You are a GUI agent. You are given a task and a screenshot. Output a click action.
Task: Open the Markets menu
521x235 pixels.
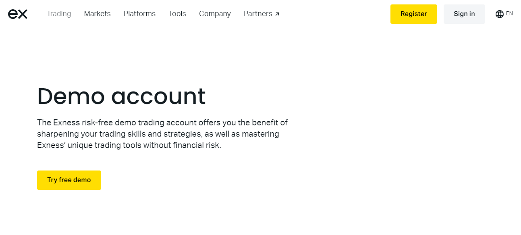[97, 14]
